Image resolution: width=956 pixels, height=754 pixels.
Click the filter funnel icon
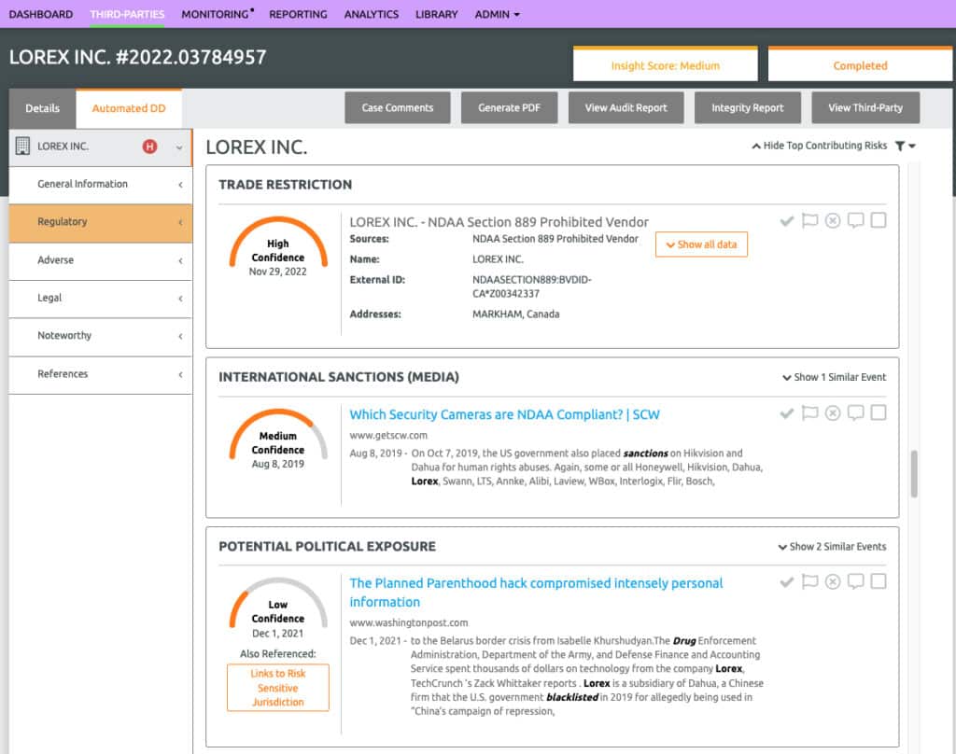point(900,147)
